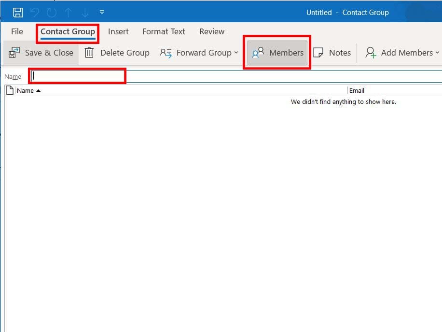Click inside the Name input field
Screen dimensions: 442x332
pos(77,76)
